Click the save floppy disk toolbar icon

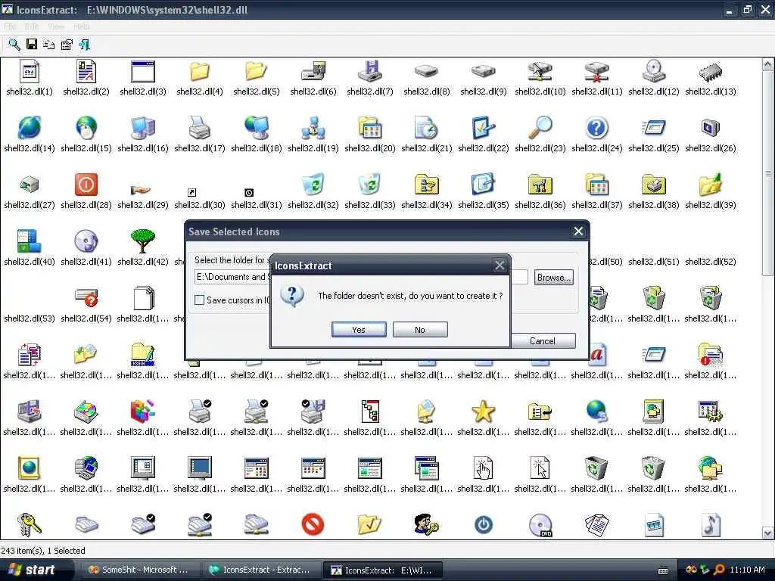(32, 45)
